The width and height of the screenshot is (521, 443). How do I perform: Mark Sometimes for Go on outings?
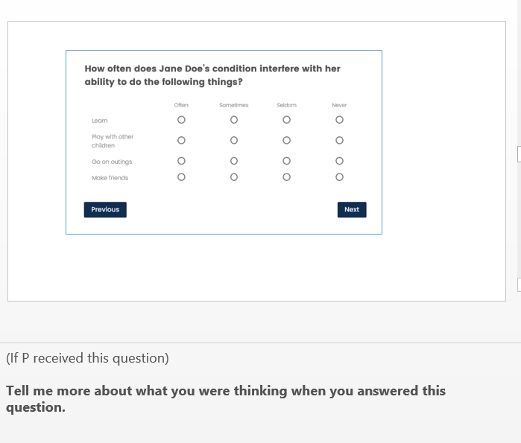click(234, 162)
